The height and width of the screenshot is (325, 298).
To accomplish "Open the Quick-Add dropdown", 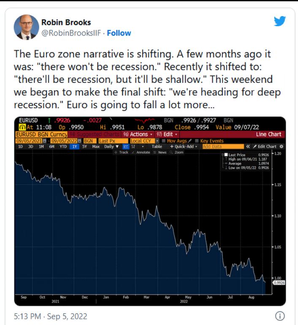I will (184, 147).
